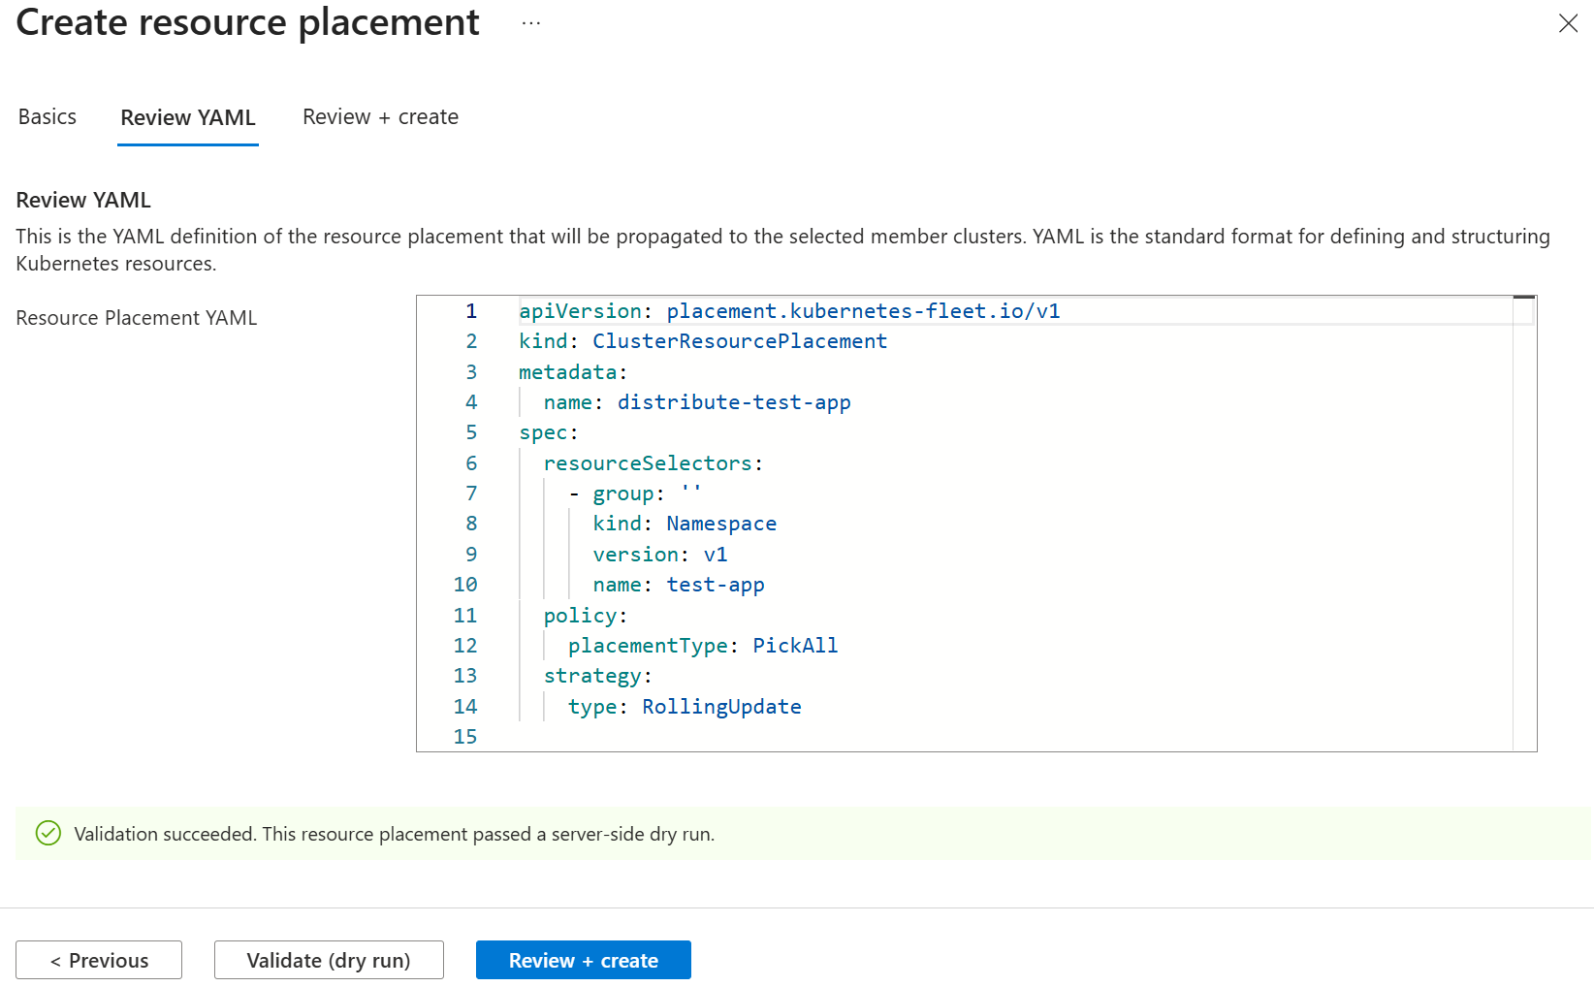This screenshot has height=987, width=1594.
Task: Click the Namespace kind value
Action: pos(721,524)
